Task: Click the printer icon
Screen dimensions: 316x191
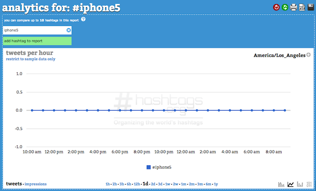Action: (x=293, y=8)
